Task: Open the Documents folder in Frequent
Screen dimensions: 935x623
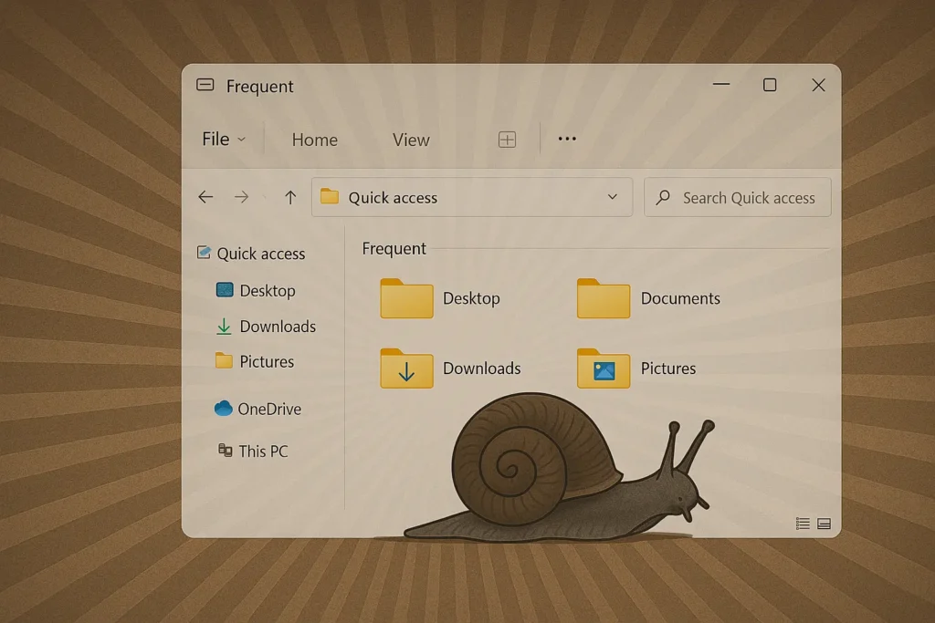Action: pyautogui.click(x=604, y=299)
